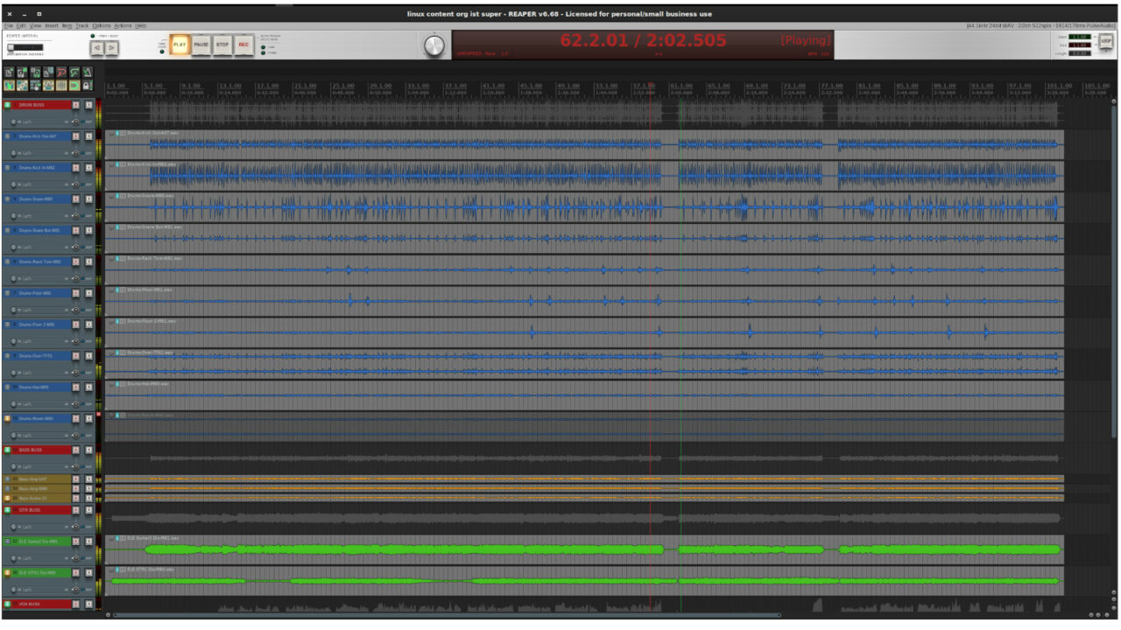Toggle the auto-crossfade toolbar icon
The height and width of the screenshot is (630, 1121).
pos(9,86)
